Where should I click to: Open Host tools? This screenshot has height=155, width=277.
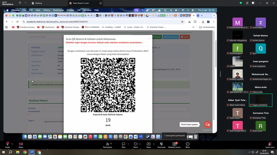[161, 145]
